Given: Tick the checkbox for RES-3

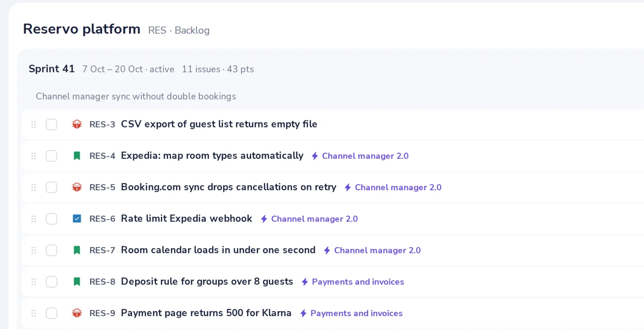Looking at the screenshot, I should click(x=52, y=124).
